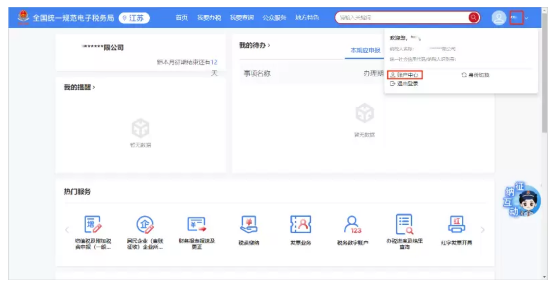Click the 全国统一规范电子税务局 site title
552x284 pixels.
(73, 18)
